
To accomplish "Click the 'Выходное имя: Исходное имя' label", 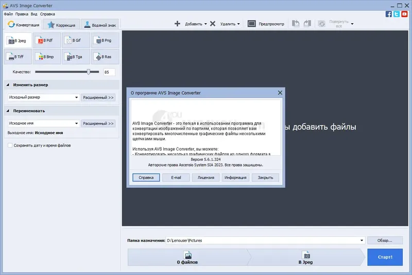I will pyautogui.click(x=35, y=133).
